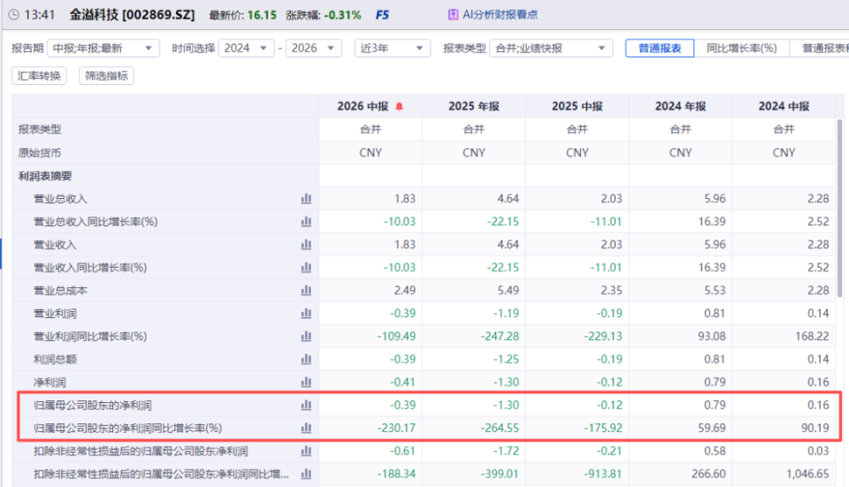Open AI分析财报看点 link

coord(500,15)
